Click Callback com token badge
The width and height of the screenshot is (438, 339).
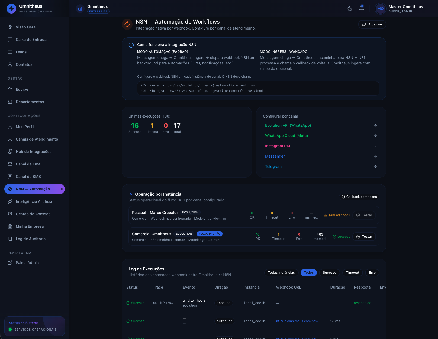tap(359, 197)
